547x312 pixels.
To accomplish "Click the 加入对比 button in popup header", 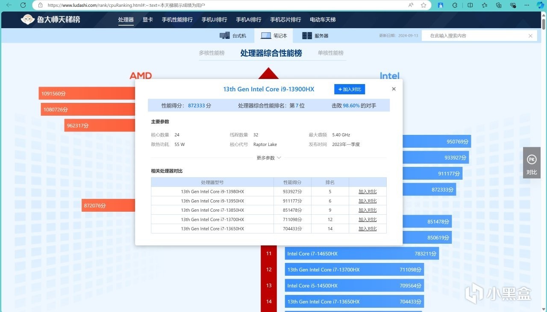I will tap(350, 89).
